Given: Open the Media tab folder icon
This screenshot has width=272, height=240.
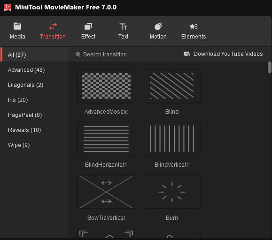Looking at the screenshot, I should [17, 26].
